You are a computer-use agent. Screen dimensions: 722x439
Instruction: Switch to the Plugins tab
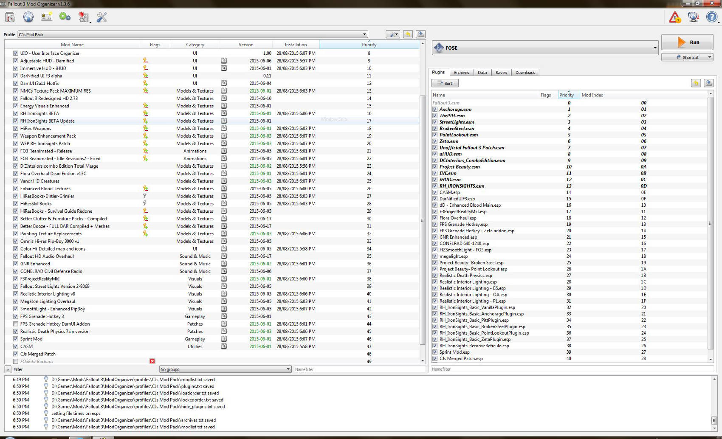[438, 72]
